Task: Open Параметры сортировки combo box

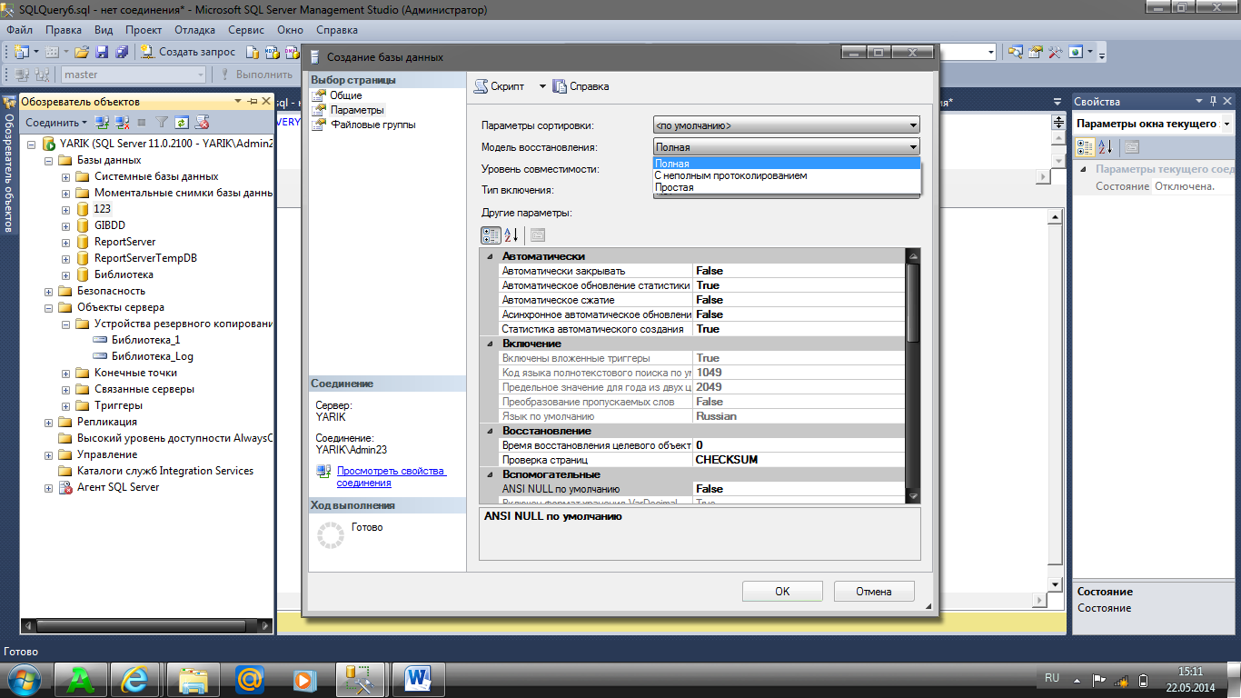Action: tap(786, 125)
